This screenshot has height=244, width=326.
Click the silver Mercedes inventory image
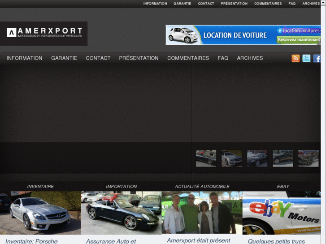point(40,213)
